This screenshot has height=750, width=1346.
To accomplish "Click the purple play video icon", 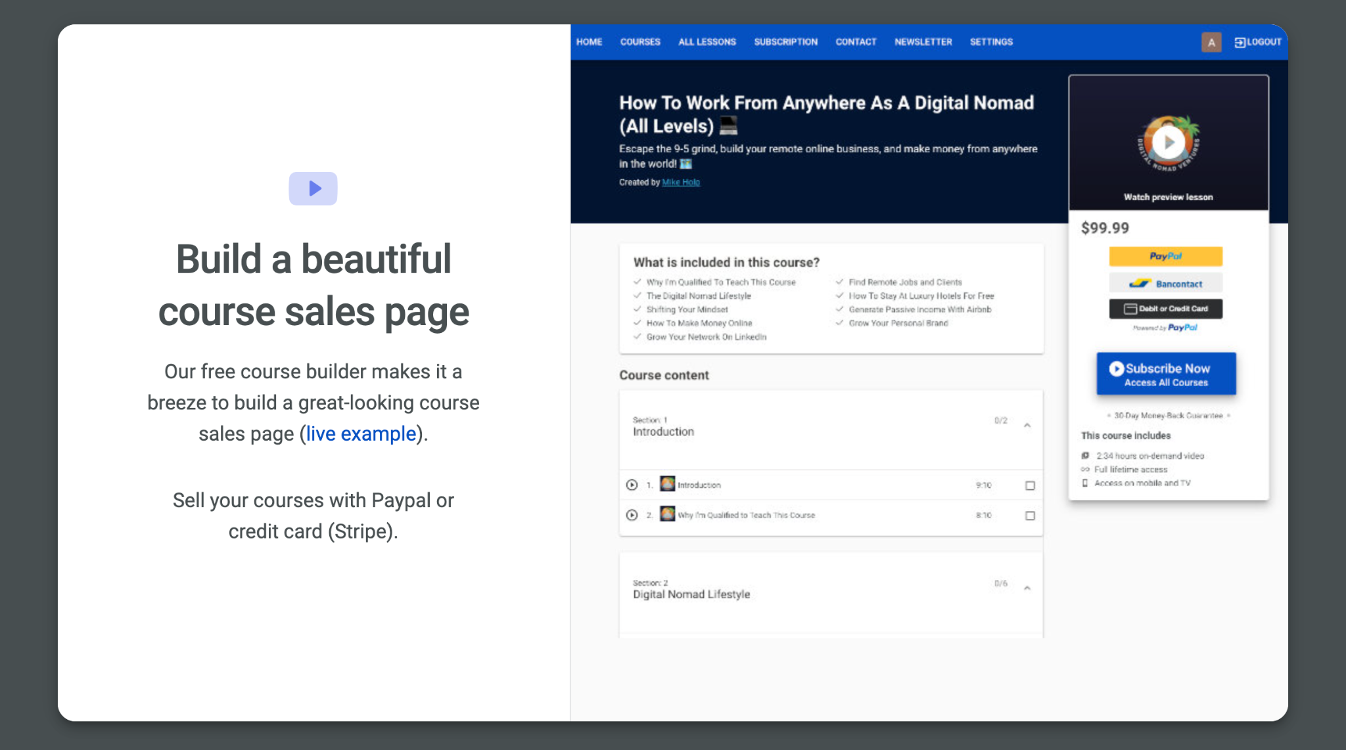I will (x=313, y=188).
